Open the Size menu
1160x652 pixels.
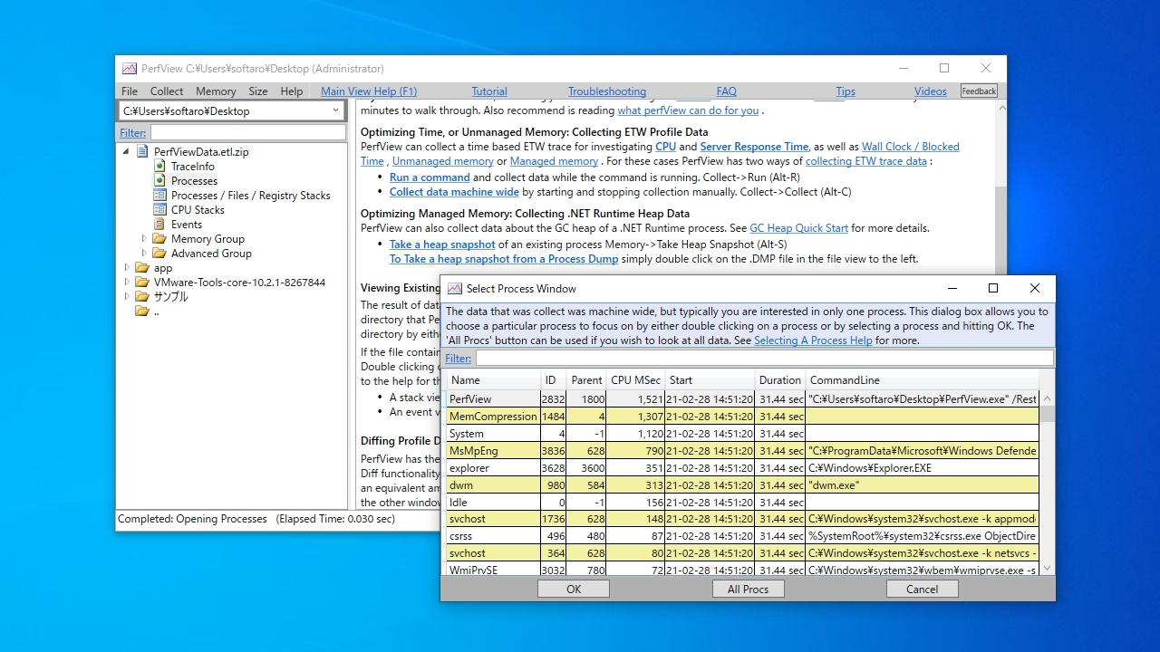click(258, 91)
